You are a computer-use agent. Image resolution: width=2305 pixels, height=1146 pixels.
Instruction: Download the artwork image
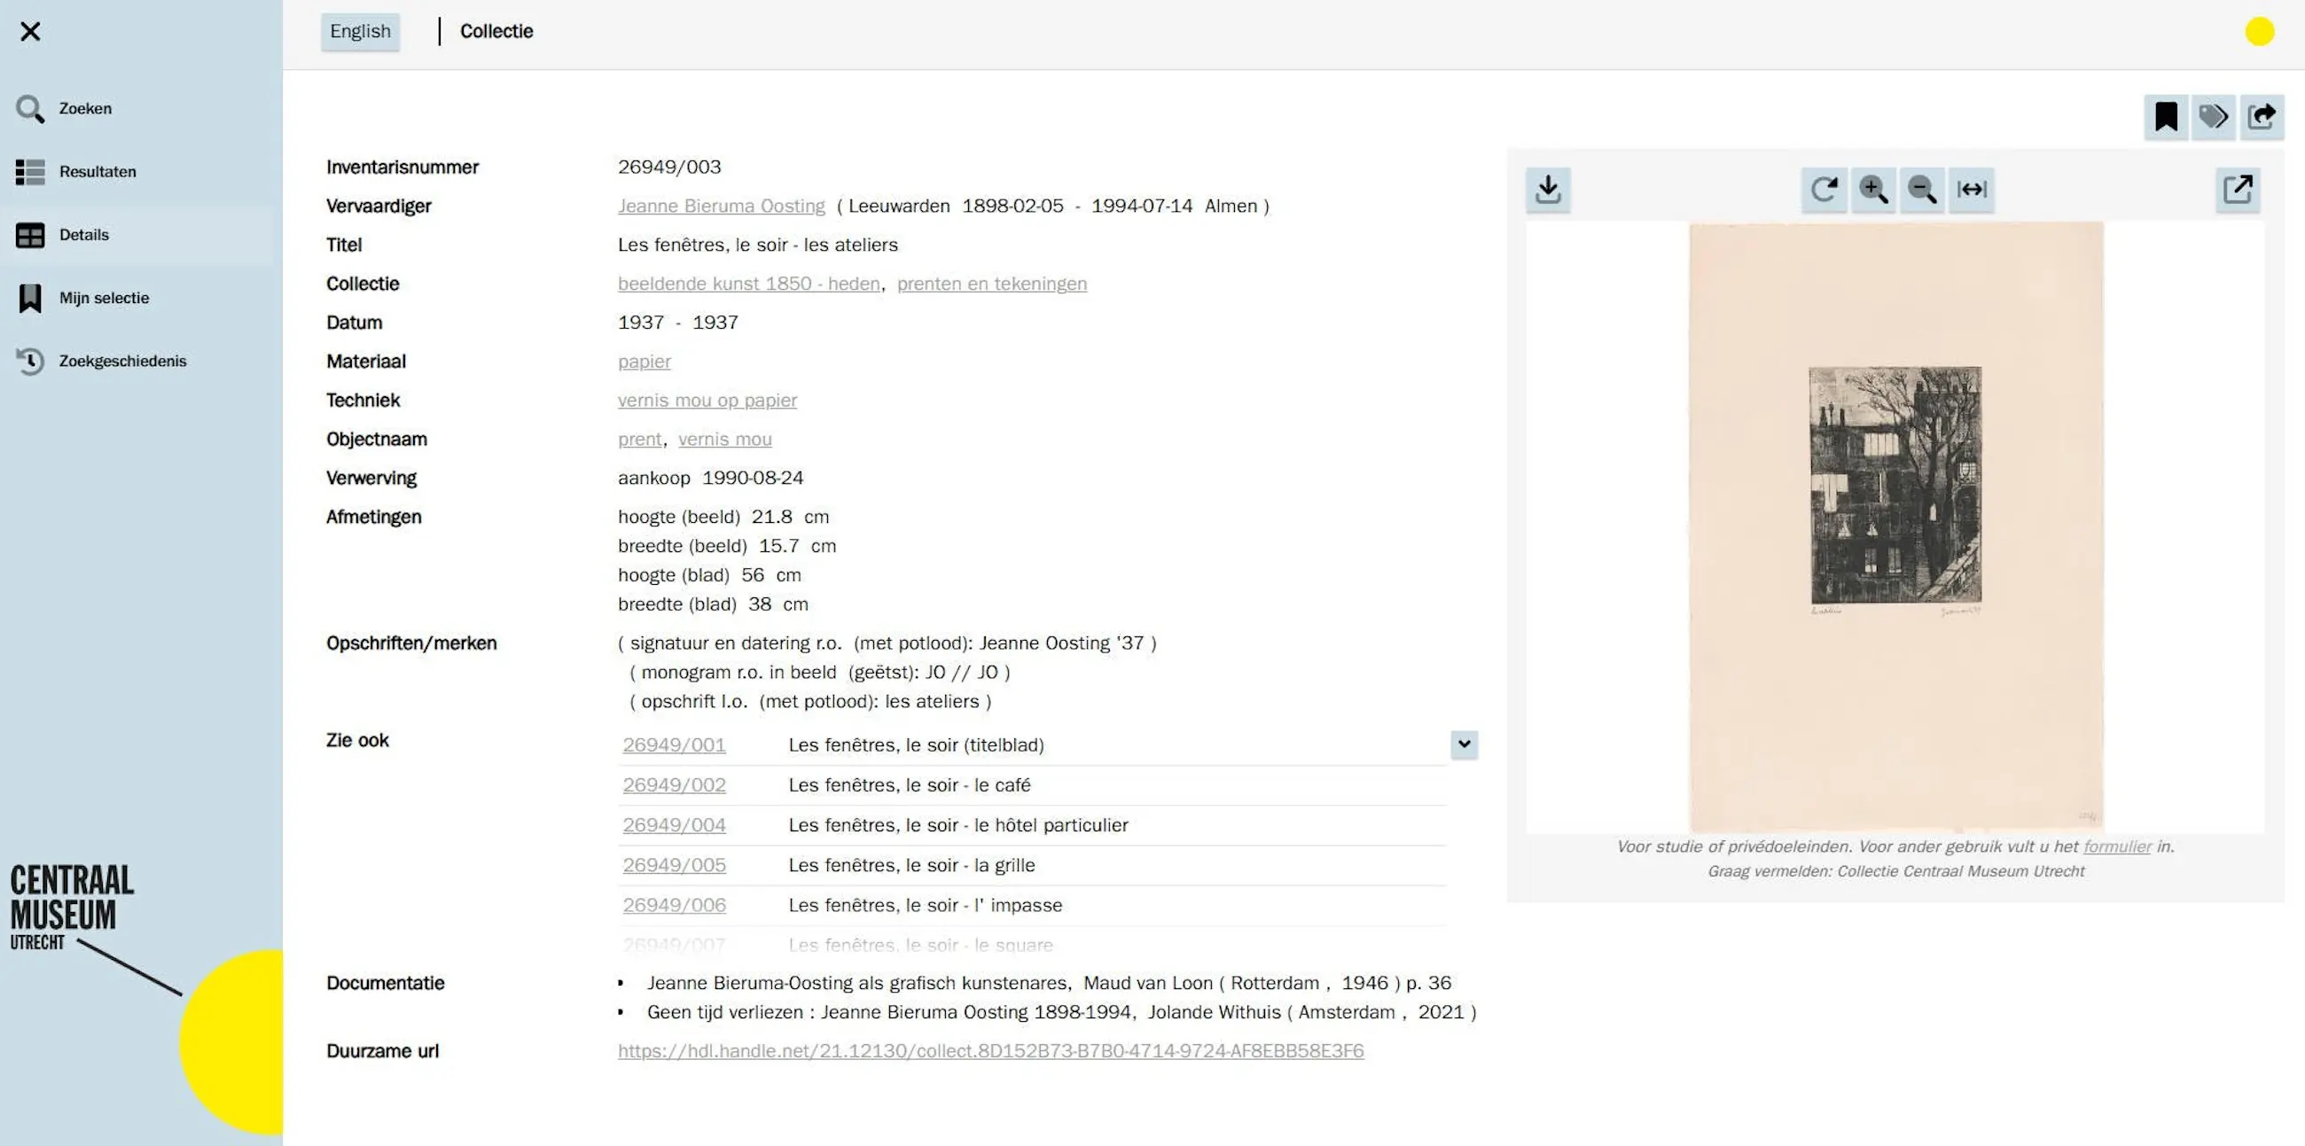[1548, 189]
